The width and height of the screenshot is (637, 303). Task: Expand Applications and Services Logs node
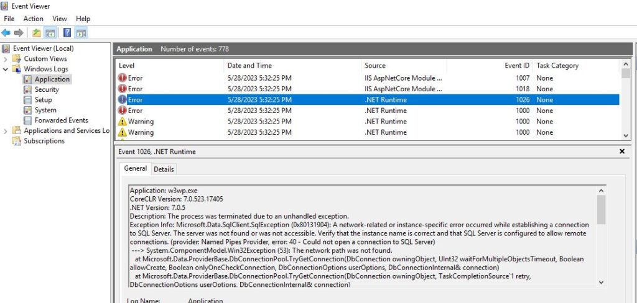click(x=6, y=131)
